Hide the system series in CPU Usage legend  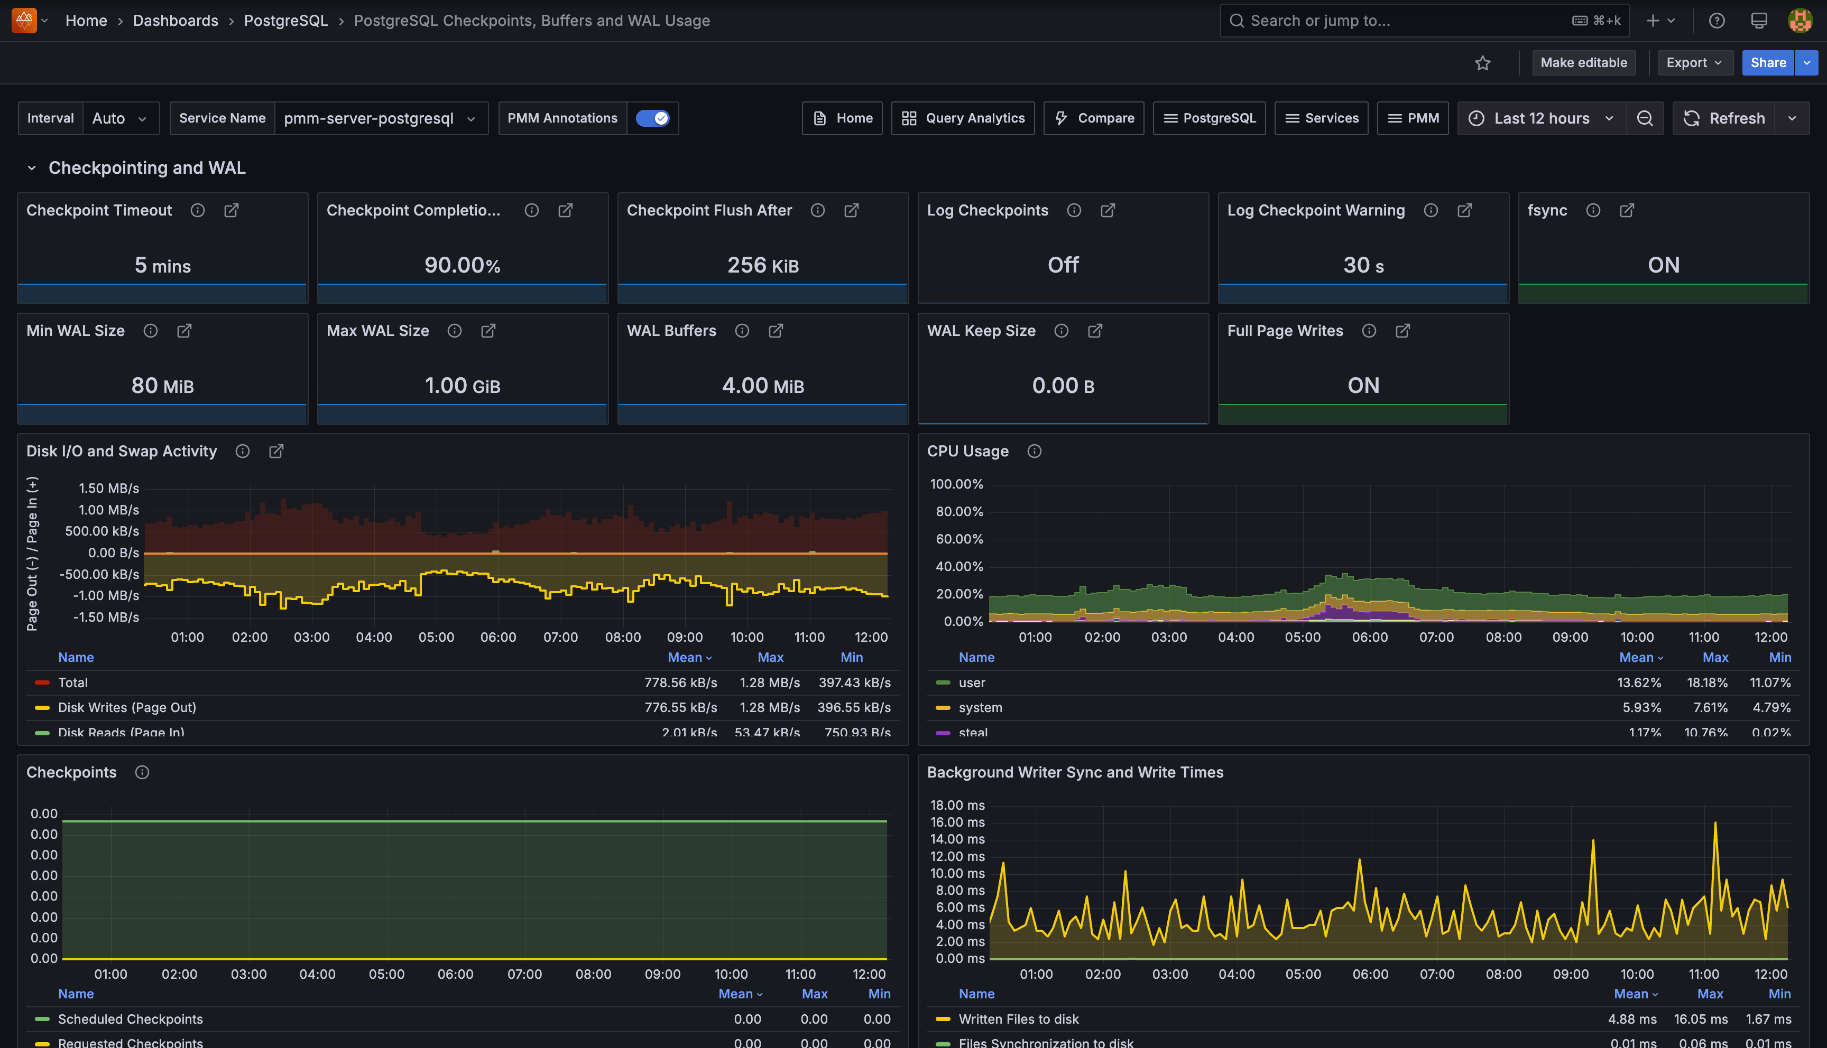pos(981,707)
